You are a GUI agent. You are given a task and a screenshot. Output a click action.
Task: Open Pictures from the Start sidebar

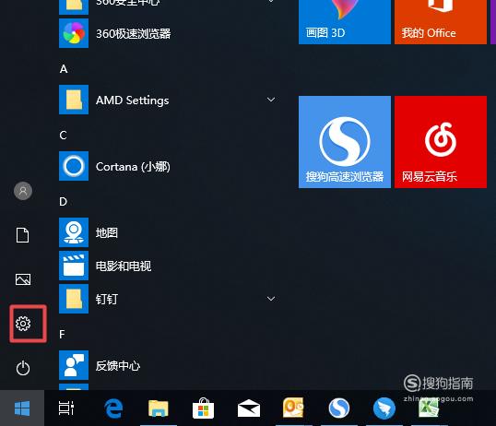(x=23, y=279)
